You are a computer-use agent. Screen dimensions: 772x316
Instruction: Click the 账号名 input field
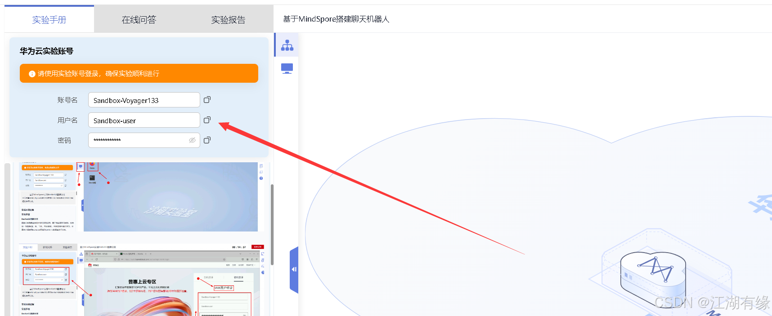pyautogui.click(x=144, y=100)
